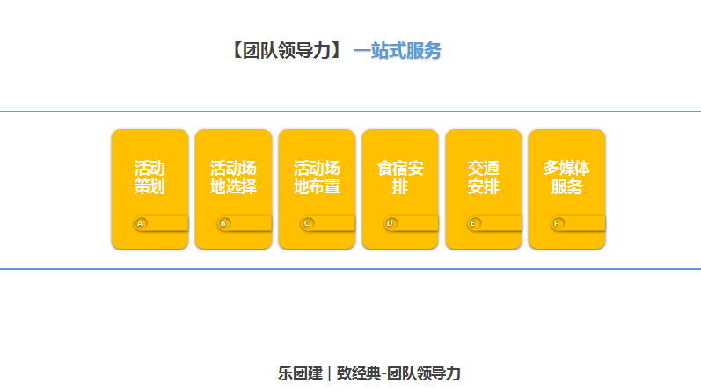The image size is (701, 391).
Task: Select the circular C badge
Action: point(307,223)
